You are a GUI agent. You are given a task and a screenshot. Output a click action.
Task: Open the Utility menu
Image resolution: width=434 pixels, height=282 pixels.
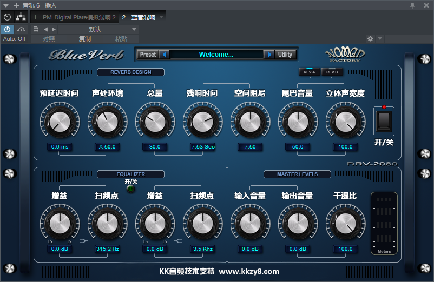285,55
